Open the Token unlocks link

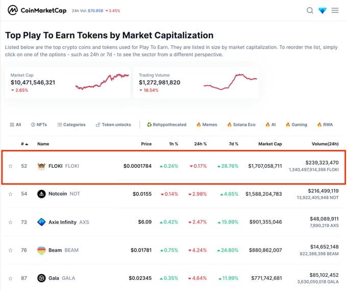pyautogui.click(x=113, y=125)
